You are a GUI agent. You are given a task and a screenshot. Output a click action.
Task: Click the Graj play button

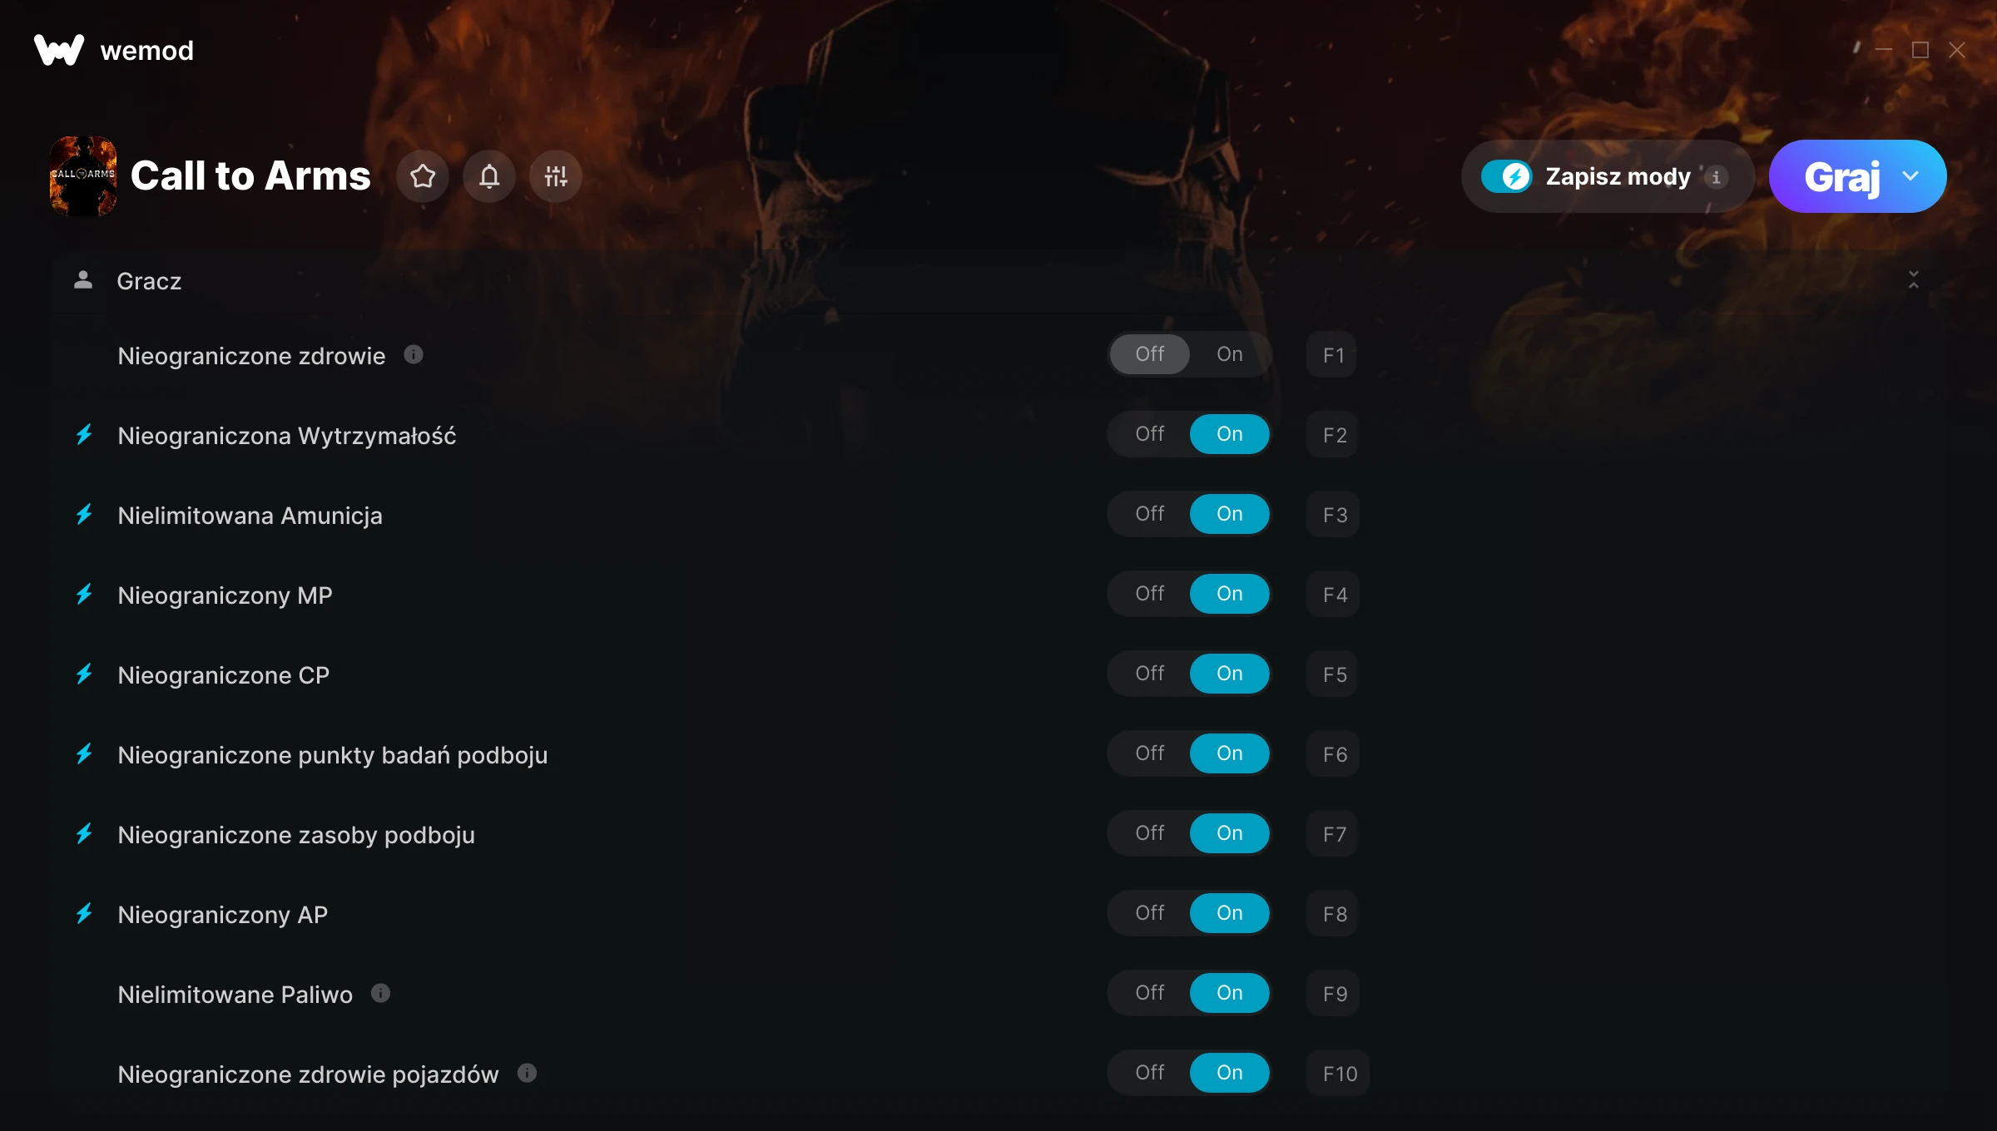[x=1841, y=176]
